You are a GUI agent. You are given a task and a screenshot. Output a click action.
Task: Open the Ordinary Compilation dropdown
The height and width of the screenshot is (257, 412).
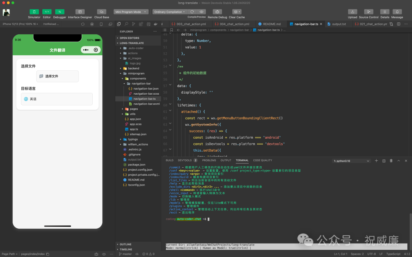(x=169, y=12)
